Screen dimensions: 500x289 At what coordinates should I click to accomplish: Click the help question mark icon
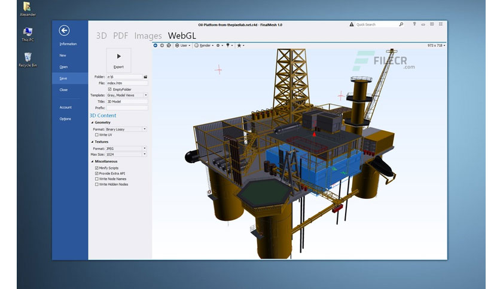(x=414, y=24)
